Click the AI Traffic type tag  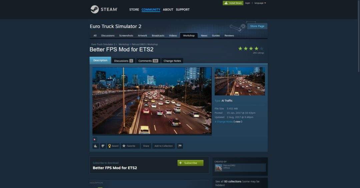coord(227,101)
